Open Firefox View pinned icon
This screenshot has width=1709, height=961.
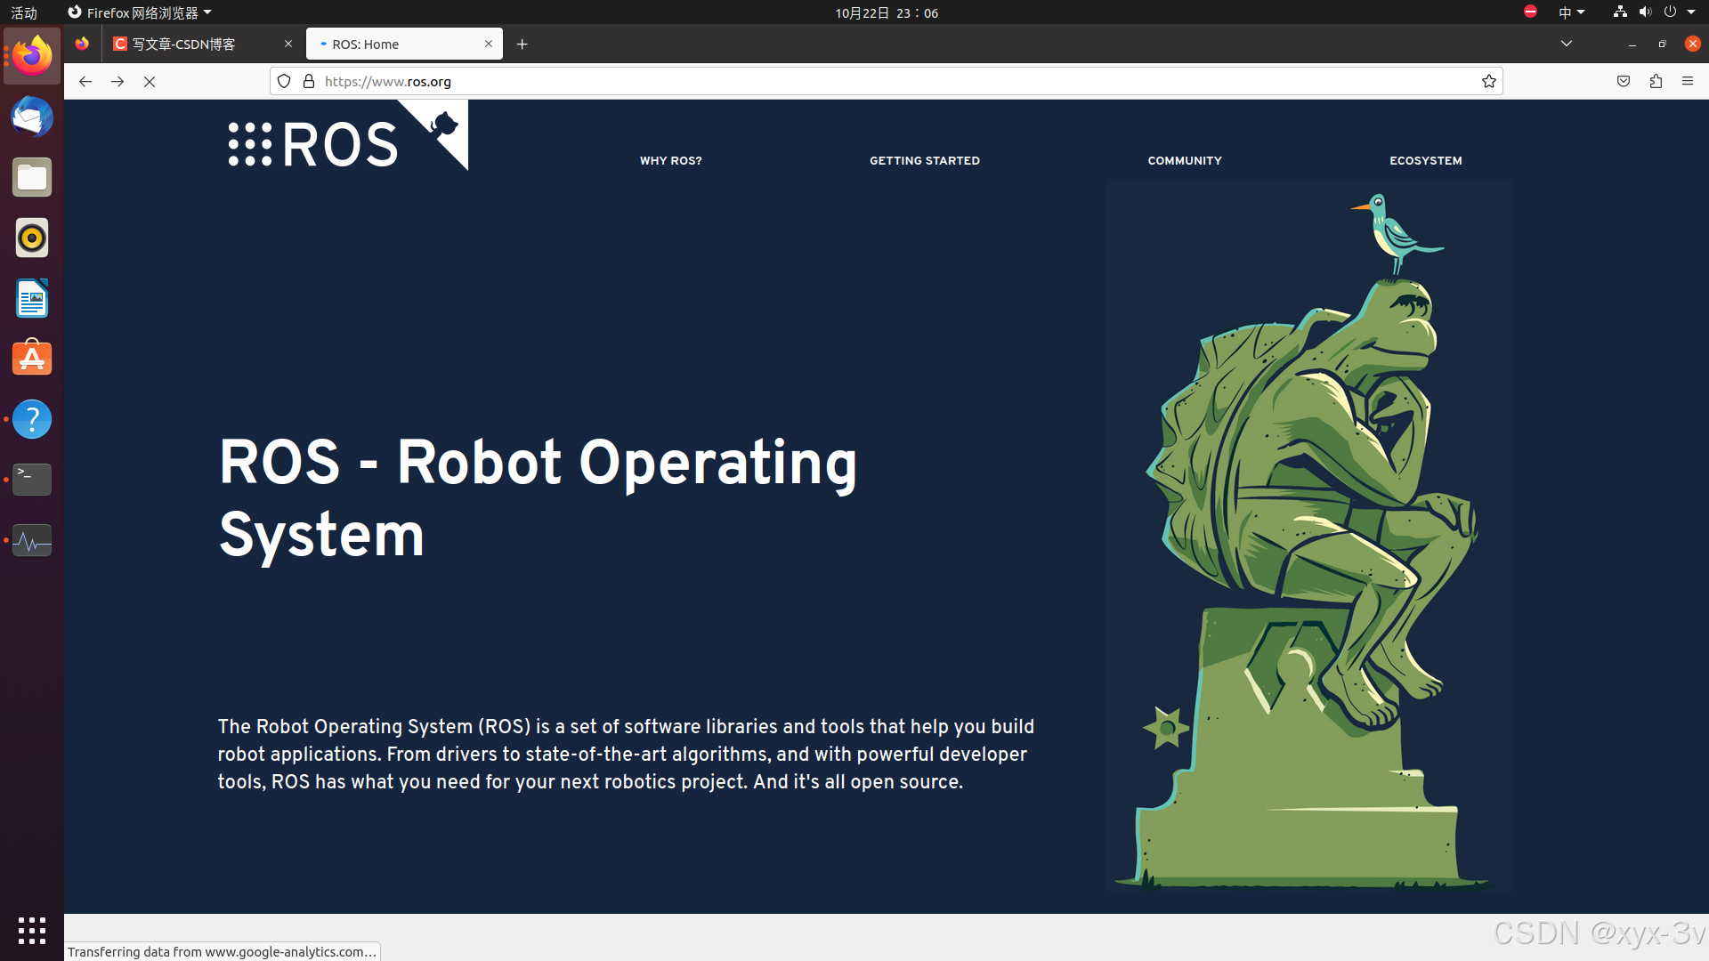coord(82,44)
